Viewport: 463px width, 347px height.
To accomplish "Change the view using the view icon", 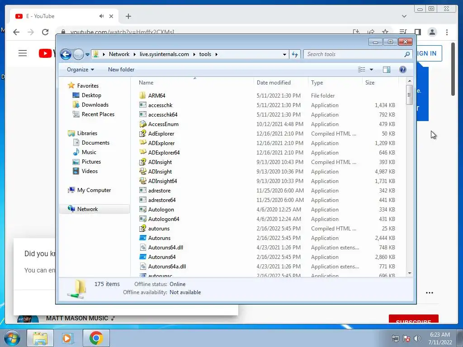I will [361, 70].
